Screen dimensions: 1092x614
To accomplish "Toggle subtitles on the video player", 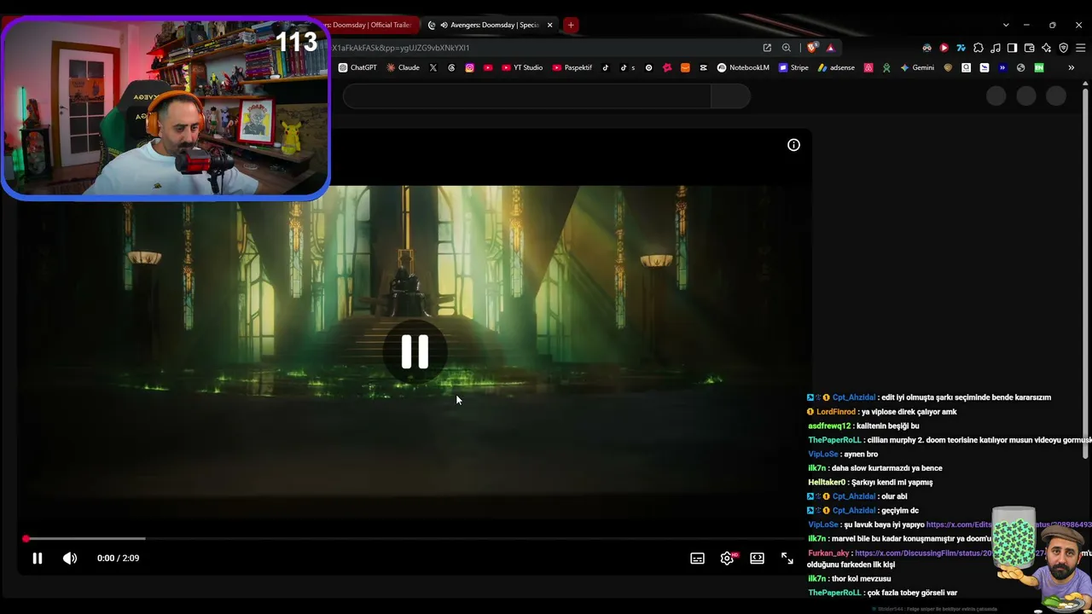I will point(697,559).
